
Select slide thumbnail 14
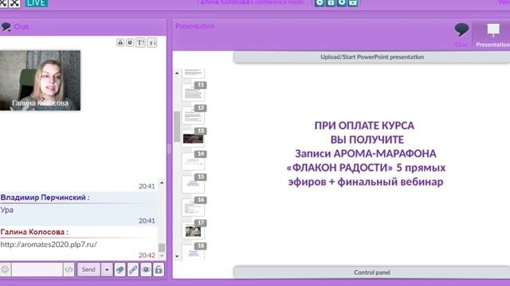coord(194,160)
